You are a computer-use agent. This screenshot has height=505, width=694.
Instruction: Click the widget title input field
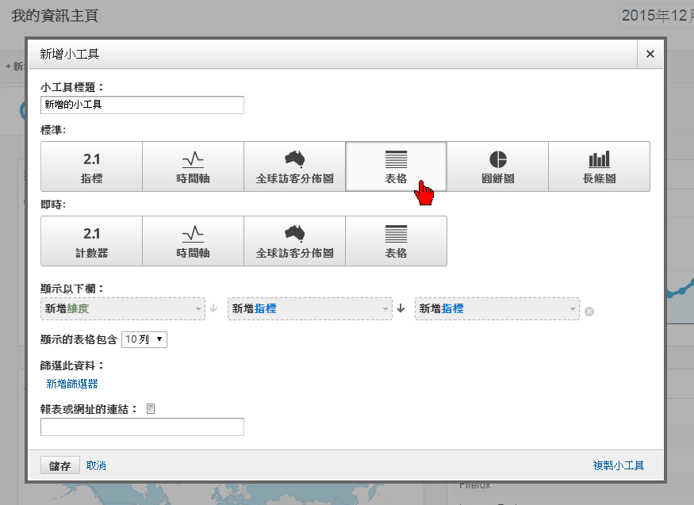click(x=142, y=105)
